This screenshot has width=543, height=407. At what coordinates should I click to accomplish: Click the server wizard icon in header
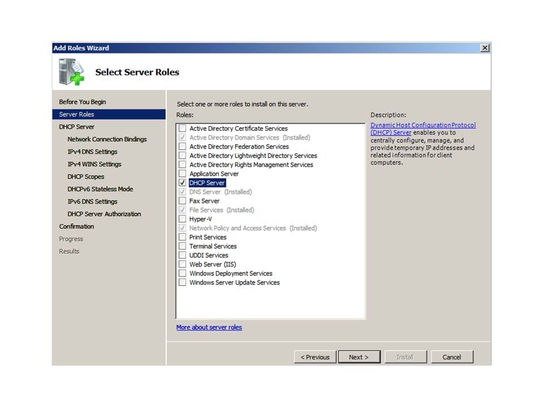(x=71, y=72)
